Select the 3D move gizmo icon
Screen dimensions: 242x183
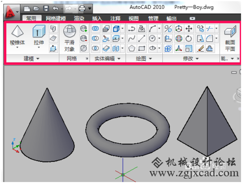pos(179,29)
